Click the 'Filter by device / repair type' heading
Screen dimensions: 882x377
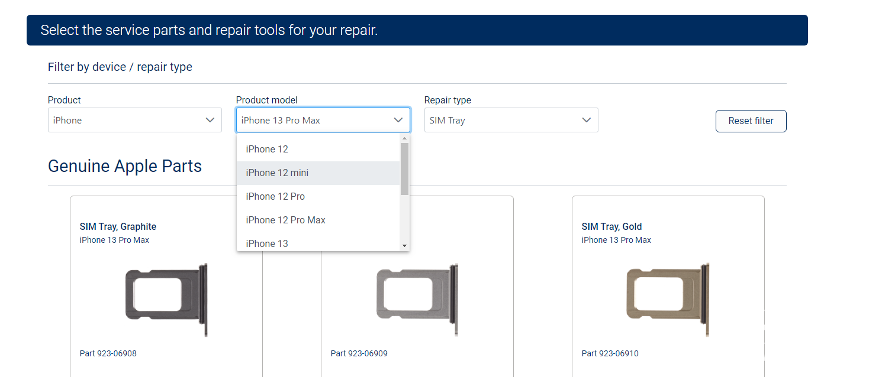pyautogui.click(x=120, y=67)
